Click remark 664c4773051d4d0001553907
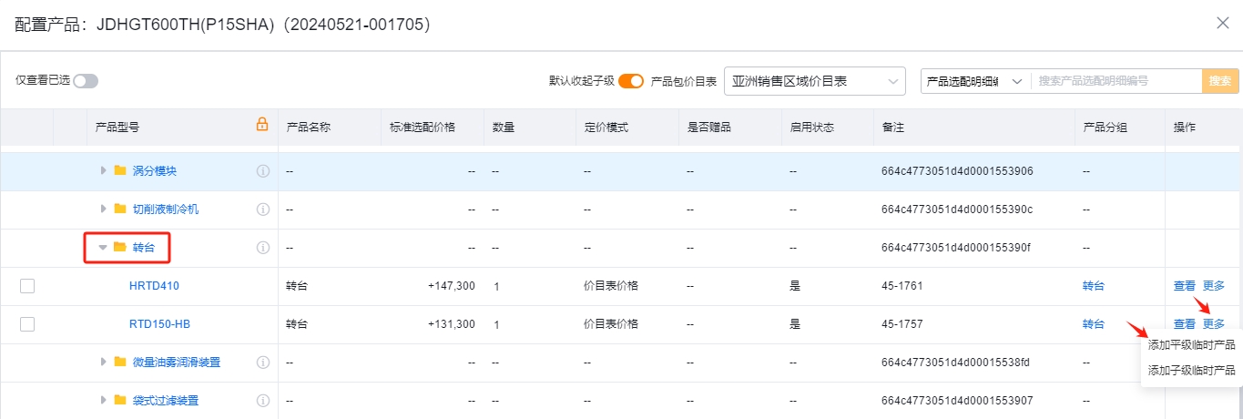This screenshot has width=1243, height=419. coord(957,401)
